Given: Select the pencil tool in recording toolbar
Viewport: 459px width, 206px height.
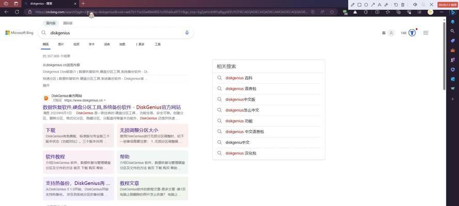Looking at the screenshot, I should point(352,5).
